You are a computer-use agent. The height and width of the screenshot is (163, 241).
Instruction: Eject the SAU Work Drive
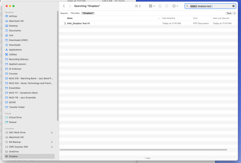click(52, 133)
